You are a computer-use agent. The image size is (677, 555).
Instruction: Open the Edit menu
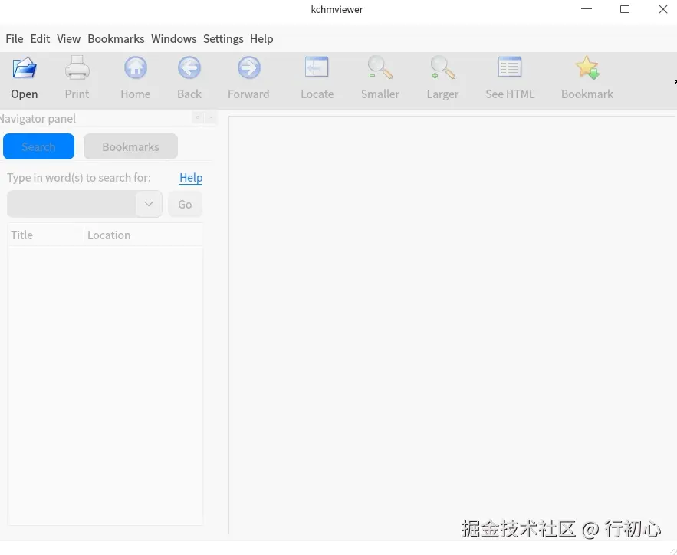pos(40,39)
